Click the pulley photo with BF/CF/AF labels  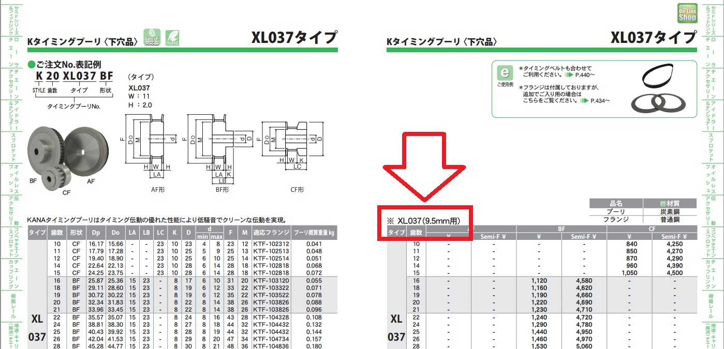point(67,160)
